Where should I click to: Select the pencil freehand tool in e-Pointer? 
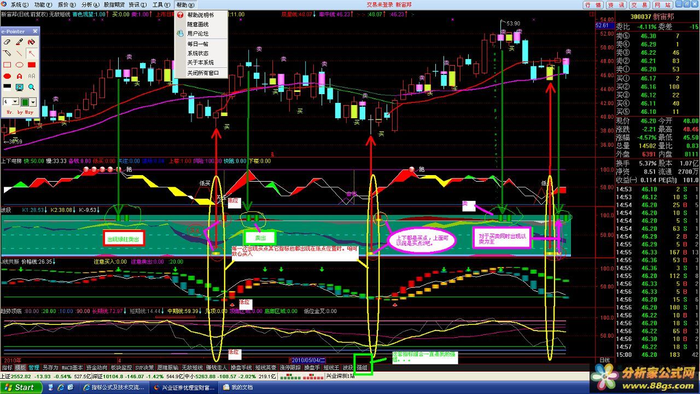8,53
